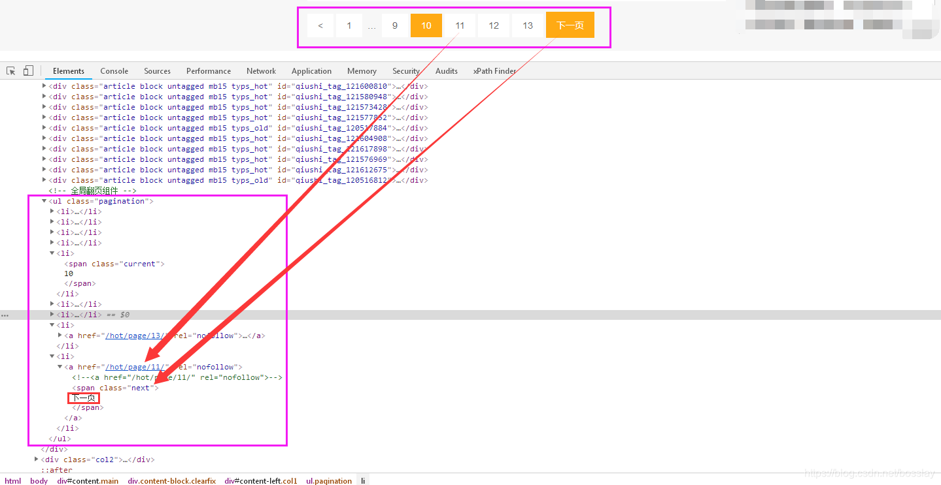
Task: Click body in the breadcrumb bar
Action: coord(39,480)
